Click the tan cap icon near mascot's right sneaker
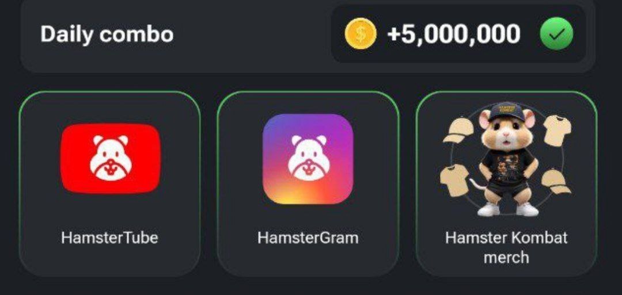The height and width of the screenshot is (295, 622). [x=556, y=181]
